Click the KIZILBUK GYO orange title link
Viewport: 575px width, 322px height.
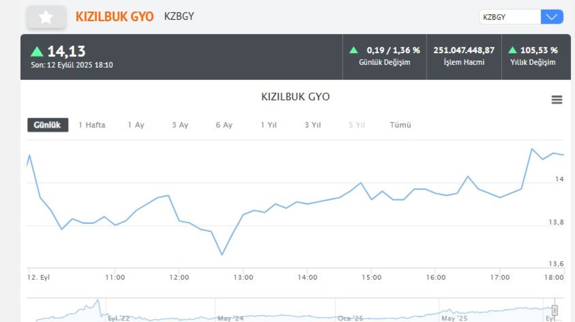[x=115, y=17]
